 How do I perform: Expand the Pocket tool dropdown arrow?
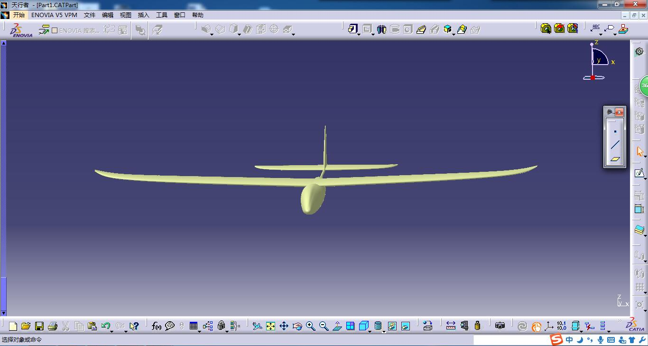click(373, 34)
